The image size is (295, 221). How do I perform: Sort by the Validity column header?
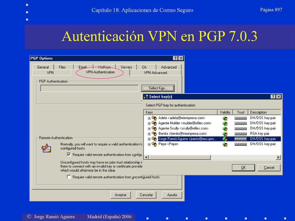[225, 112]
